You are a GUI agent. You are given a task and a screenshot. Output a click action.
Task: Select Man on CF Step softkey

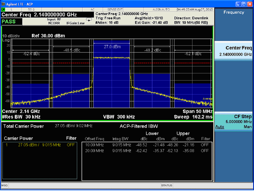[248, 127]
